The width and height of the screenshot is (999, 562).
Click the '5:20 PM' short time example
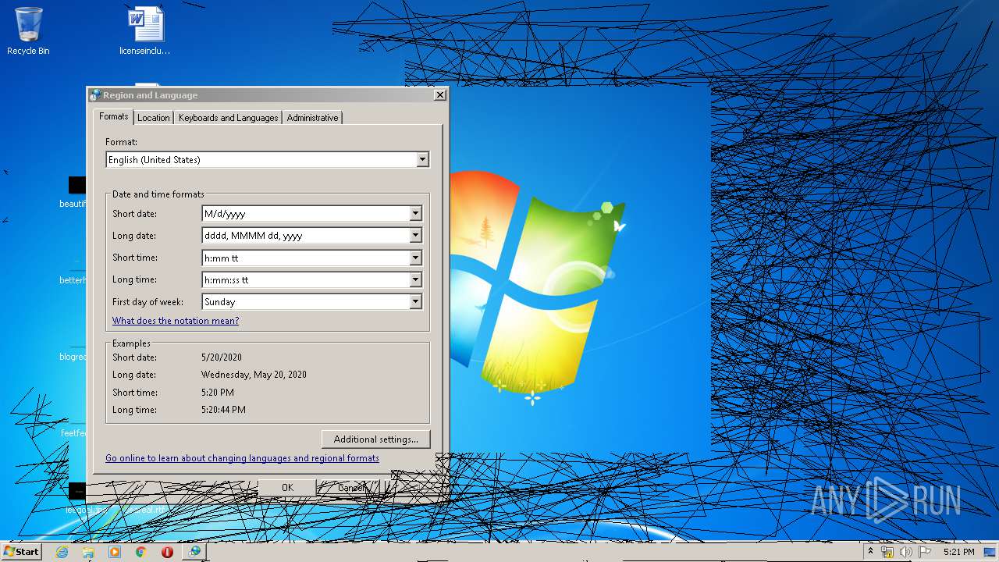click(218, 393)
